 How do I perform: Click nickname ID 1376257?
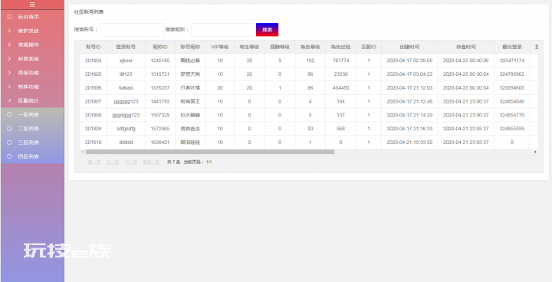pos(160,87)
